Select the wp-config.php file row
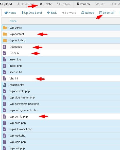The width and height of the screenshot is (120, 150). coord(61,116)
